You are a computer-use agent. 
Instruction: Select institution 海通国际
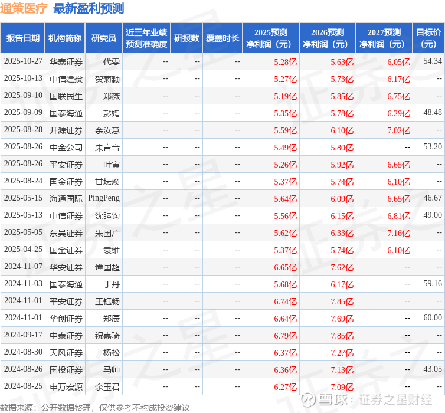coord(66,199)
